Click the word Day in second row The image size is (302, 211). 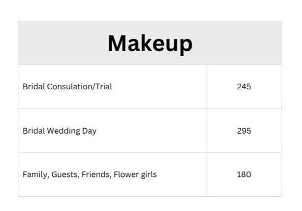coord(90,131)
